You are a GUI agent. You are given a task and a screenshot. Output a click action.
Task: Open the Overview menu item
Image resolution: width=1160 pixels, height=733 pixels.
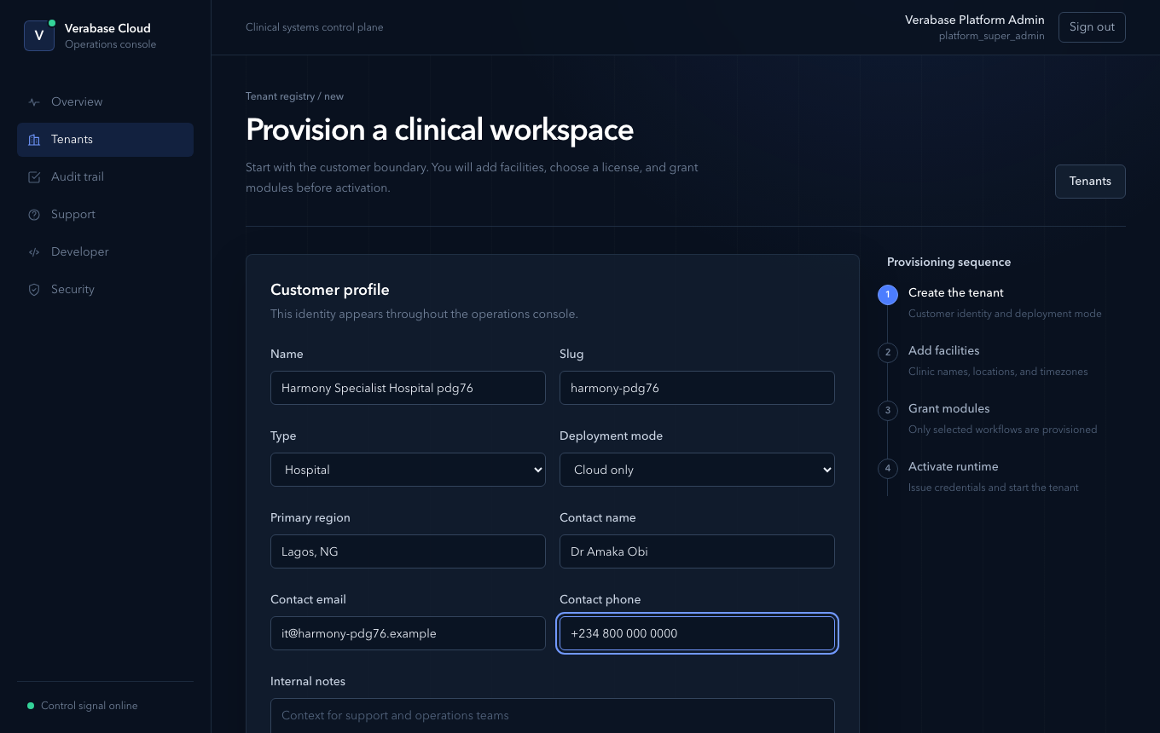105,102
